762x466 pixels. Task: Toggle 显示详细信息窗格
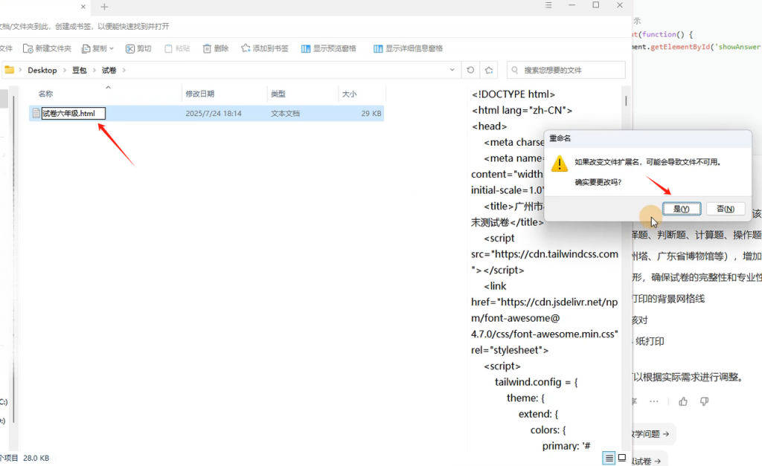tap(409, 48)
